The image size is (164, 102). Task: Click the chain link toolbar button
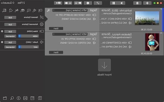point(98,3)
